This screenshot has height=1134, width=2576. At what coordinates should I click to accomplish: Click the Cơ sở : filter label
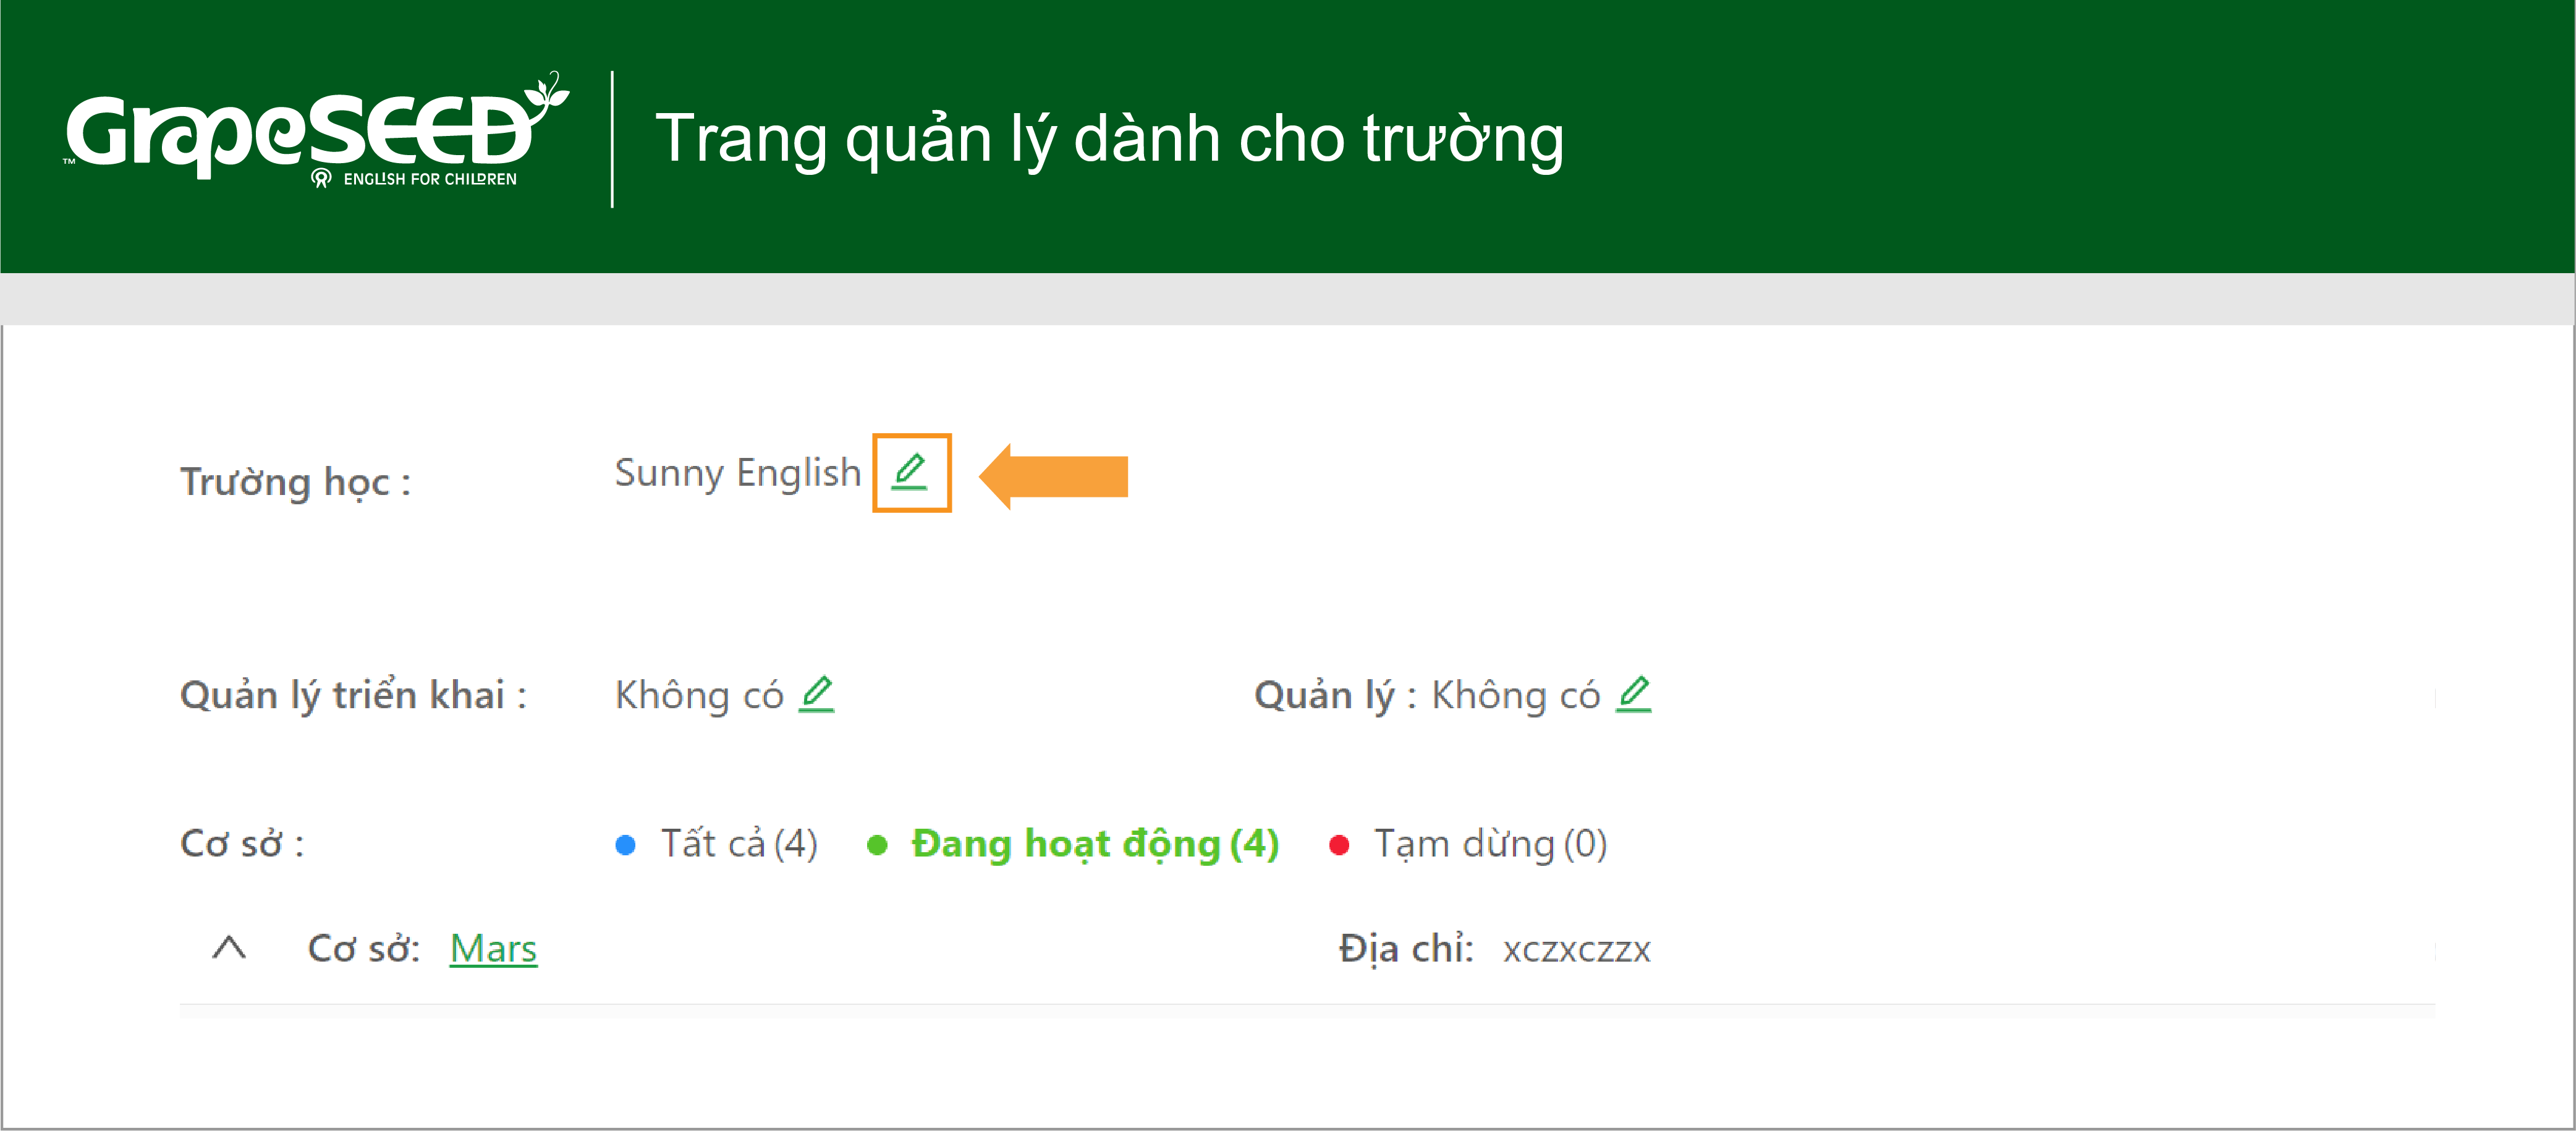coord(242,844)
